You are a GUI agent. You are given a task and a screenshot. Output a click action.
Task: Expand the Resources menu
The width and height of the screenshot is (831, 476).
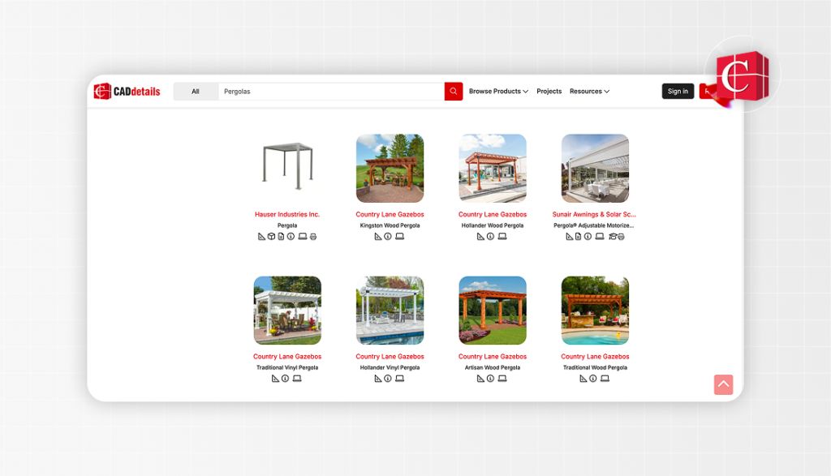[x=589, y=91]
